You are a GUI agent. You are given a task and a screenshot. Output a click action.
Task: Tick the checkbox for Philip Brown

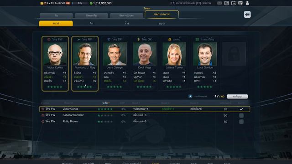241,122
